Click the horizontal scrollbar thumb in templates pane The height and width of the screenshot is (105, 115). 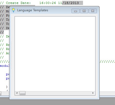click(22, 93)
